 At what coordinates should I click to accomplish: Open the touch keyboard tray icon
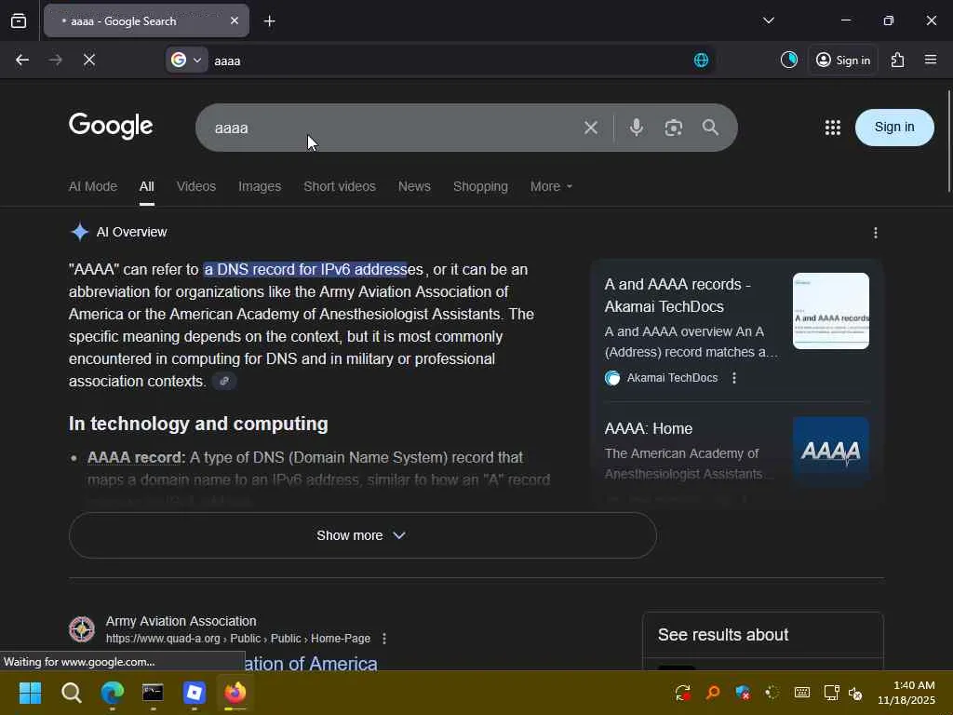tap(802, 693)
